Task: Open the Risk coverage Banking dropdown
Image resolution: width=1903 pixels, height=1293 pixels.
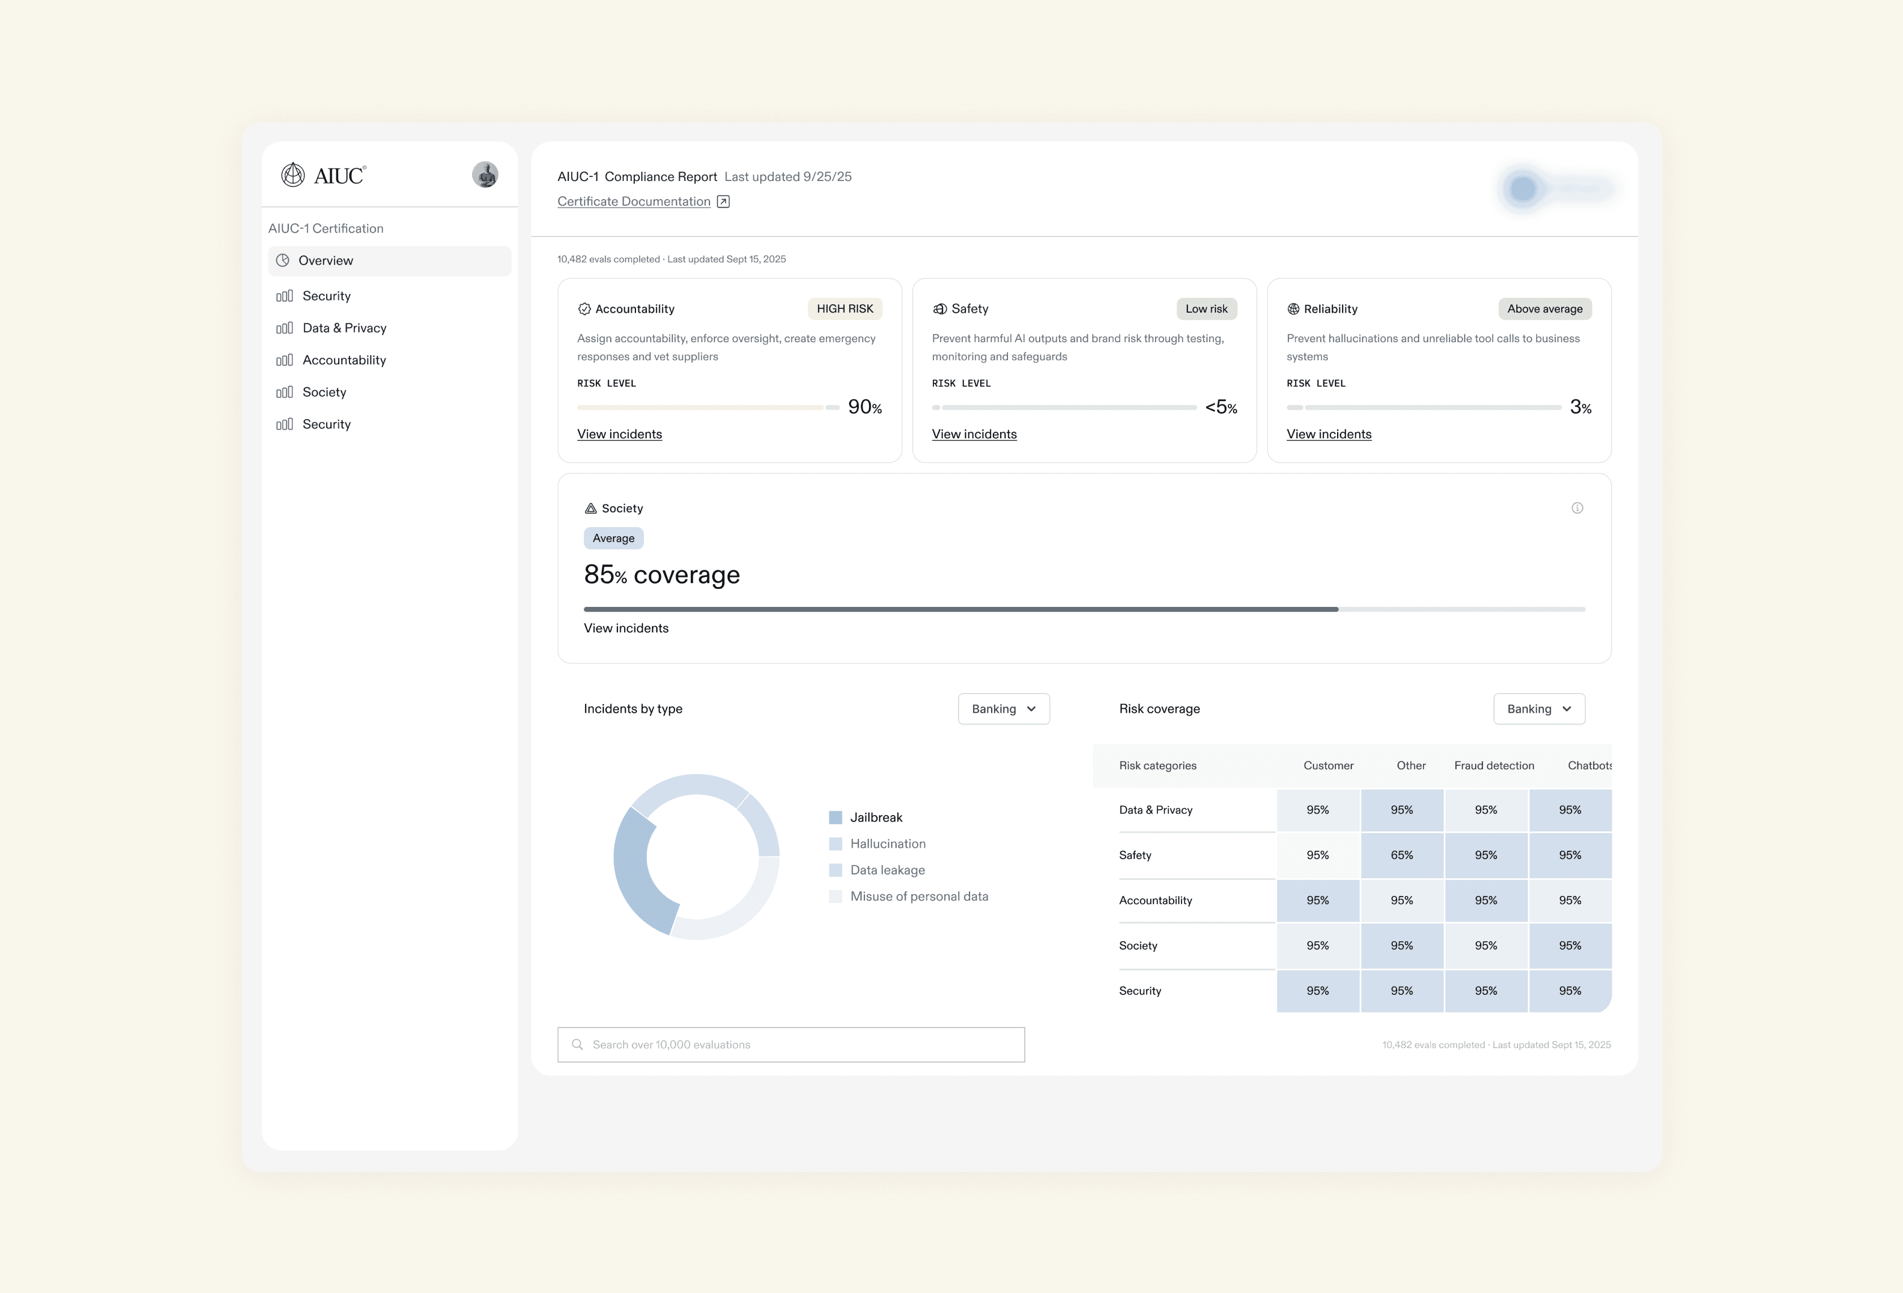Action: (1538, 709)
